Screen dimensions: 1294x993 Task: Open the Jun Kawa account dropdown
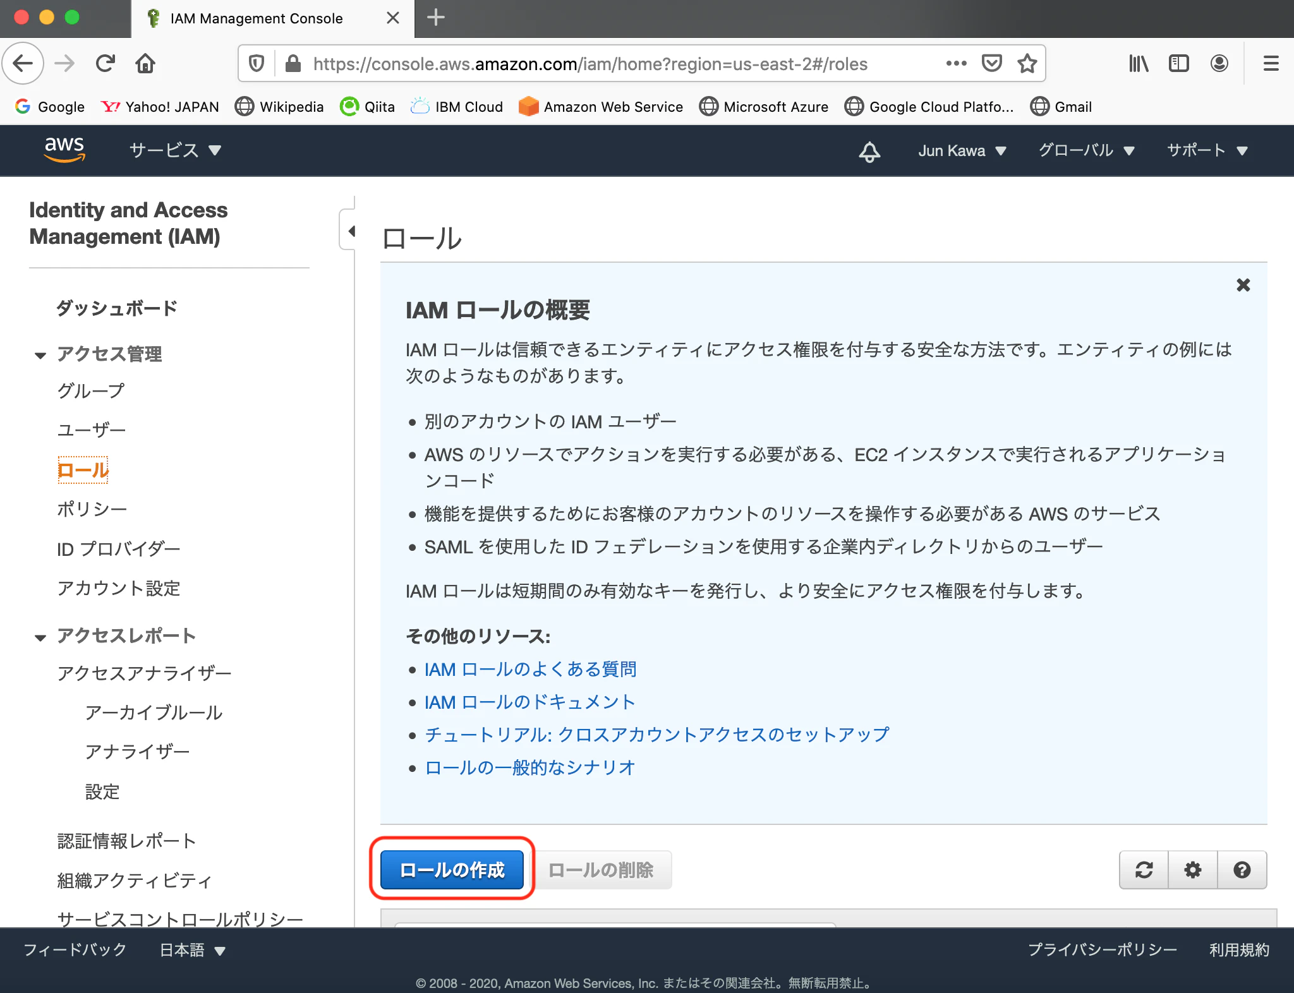962,151
